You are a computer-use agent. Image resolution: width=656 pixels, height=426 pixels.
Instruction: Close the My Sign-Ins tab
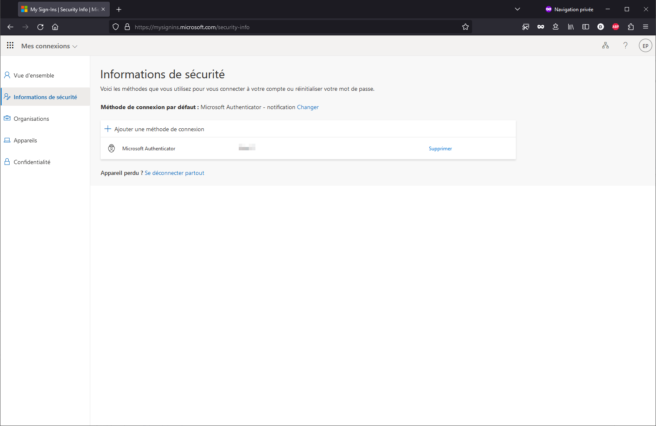[103, 9]
